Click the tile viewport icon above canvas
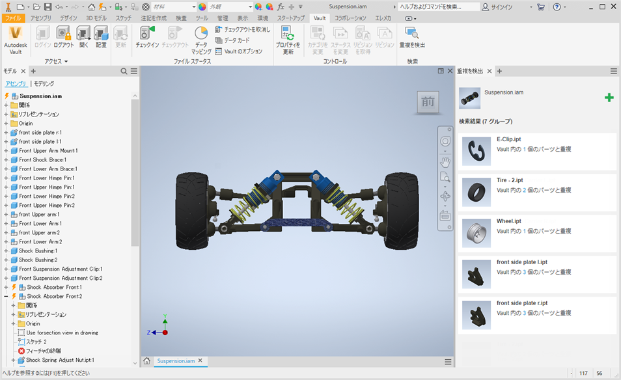 (x=441, y=71)
